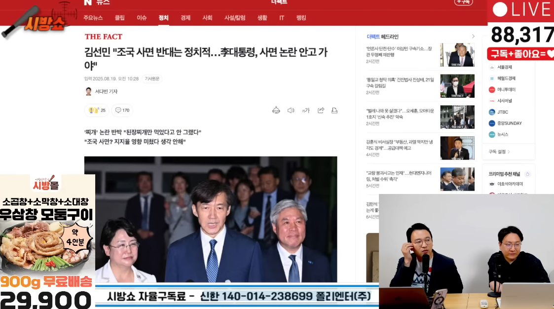This screenshot has height=309, width=554.
Task: Click the listen-to-article speaker icon
Action: click(291, 110)
